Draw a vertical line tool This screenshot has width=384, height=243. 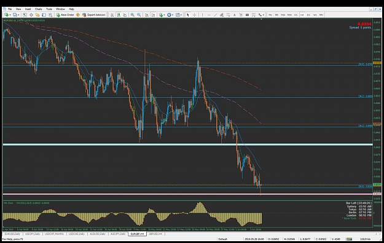coord(203,15)
